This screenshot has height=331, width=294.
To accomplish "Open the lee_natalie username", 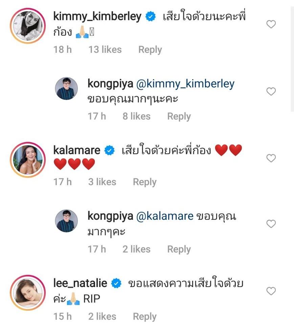I will 80,283.
